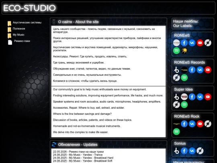Open the Super Idea label logo icon

pyautogui.click(x=184, y=97)
